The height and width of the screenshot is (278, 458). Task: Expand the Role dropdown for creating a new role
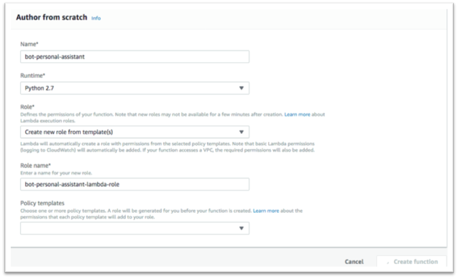(x=135, y=132)
